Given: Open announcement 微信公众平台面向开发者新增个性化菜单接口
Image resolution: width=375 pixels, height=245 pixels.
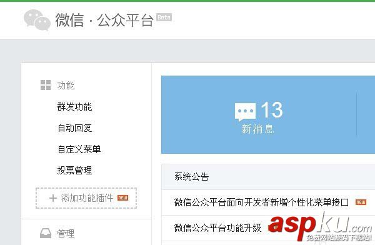Looking at the screenshot, I should [261, 202].
